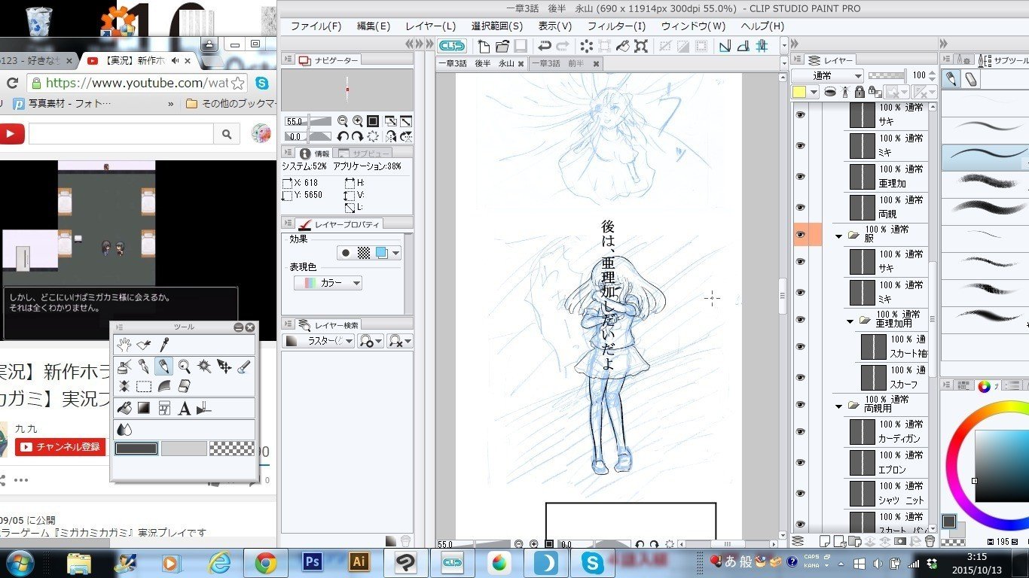Screen dimensions: 1029x578
Task: Click YouTube search magnifier button
Action: click(226, 135)
